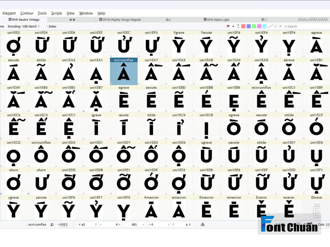Click the red flag icon in toolbar
This screenshot has width=330, height=247.
pyautogui.click(x=228, y=26)
